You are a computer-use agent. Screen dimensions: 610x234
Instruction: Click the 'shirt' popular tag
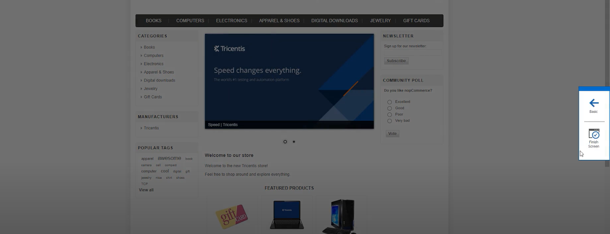tap(169, 178)
